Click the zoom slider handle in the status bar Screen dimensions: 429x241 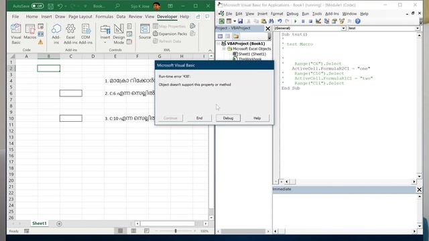(176, 231)
